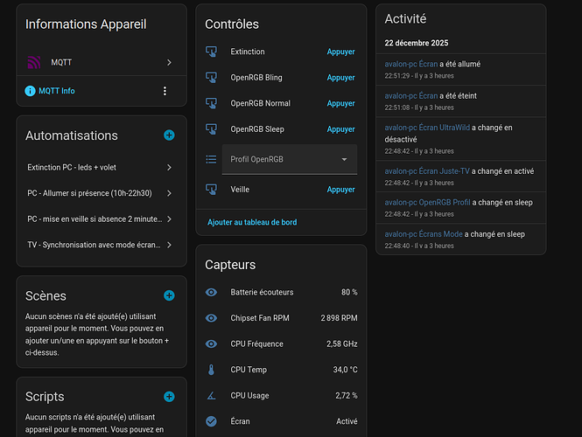Click the MQTT Info link

(57, 91)
